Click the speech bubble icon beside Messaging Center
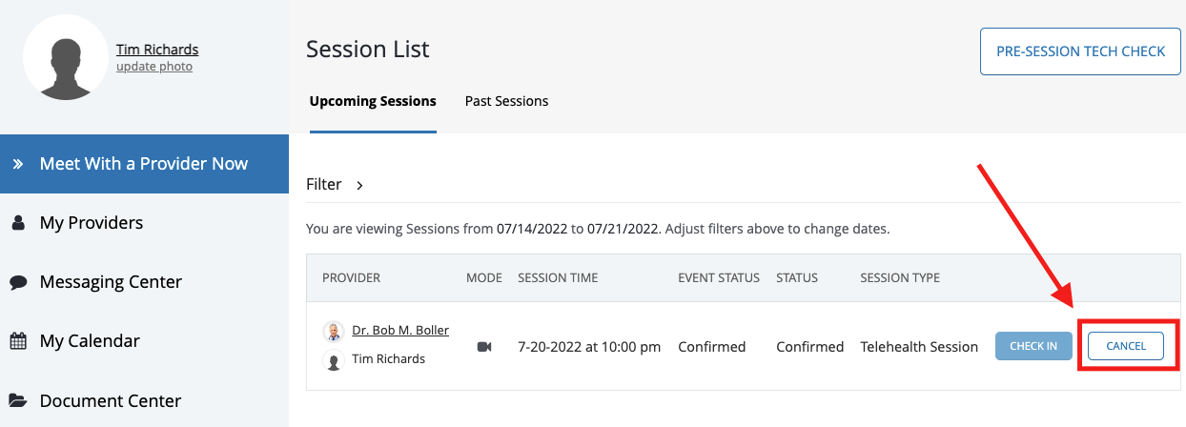1186x427 pixels. pos(18,282)
